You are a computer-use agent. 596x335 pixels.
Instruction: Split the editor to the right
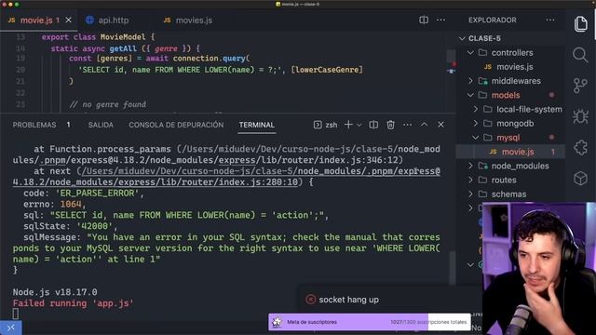(424, 20)
